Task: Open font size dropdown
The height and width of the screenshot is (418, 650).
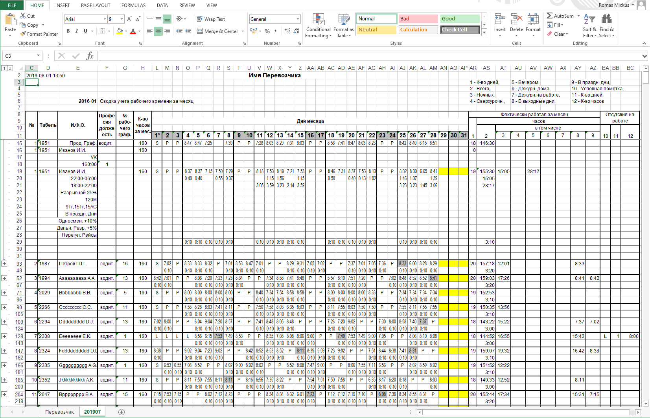Action: [122, 19]
